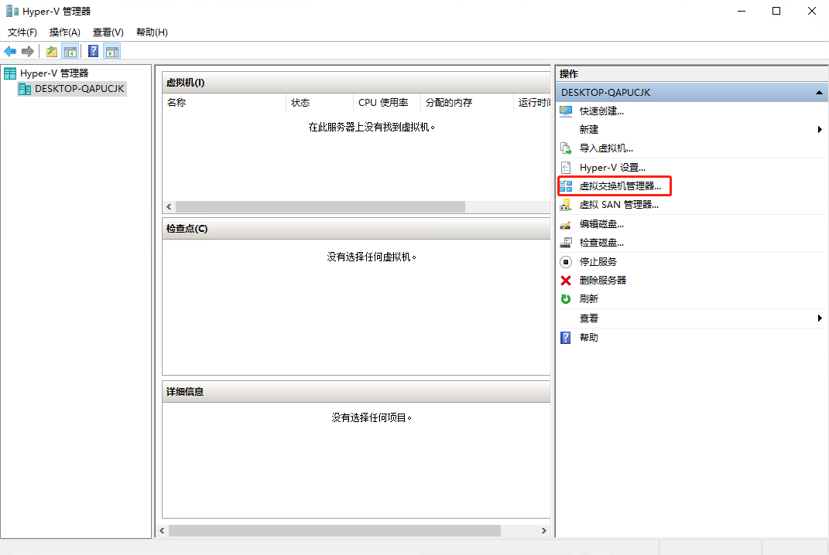
Task: Click 检查磁盘... action
Action: pyautogui.click(x=601, y=243)
